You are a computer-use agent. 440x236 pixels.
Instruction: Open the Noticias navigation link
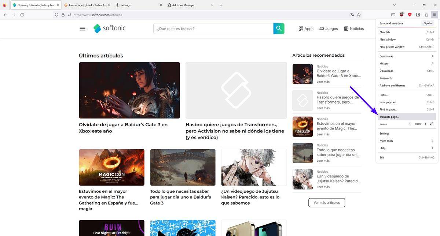point(354,29)
